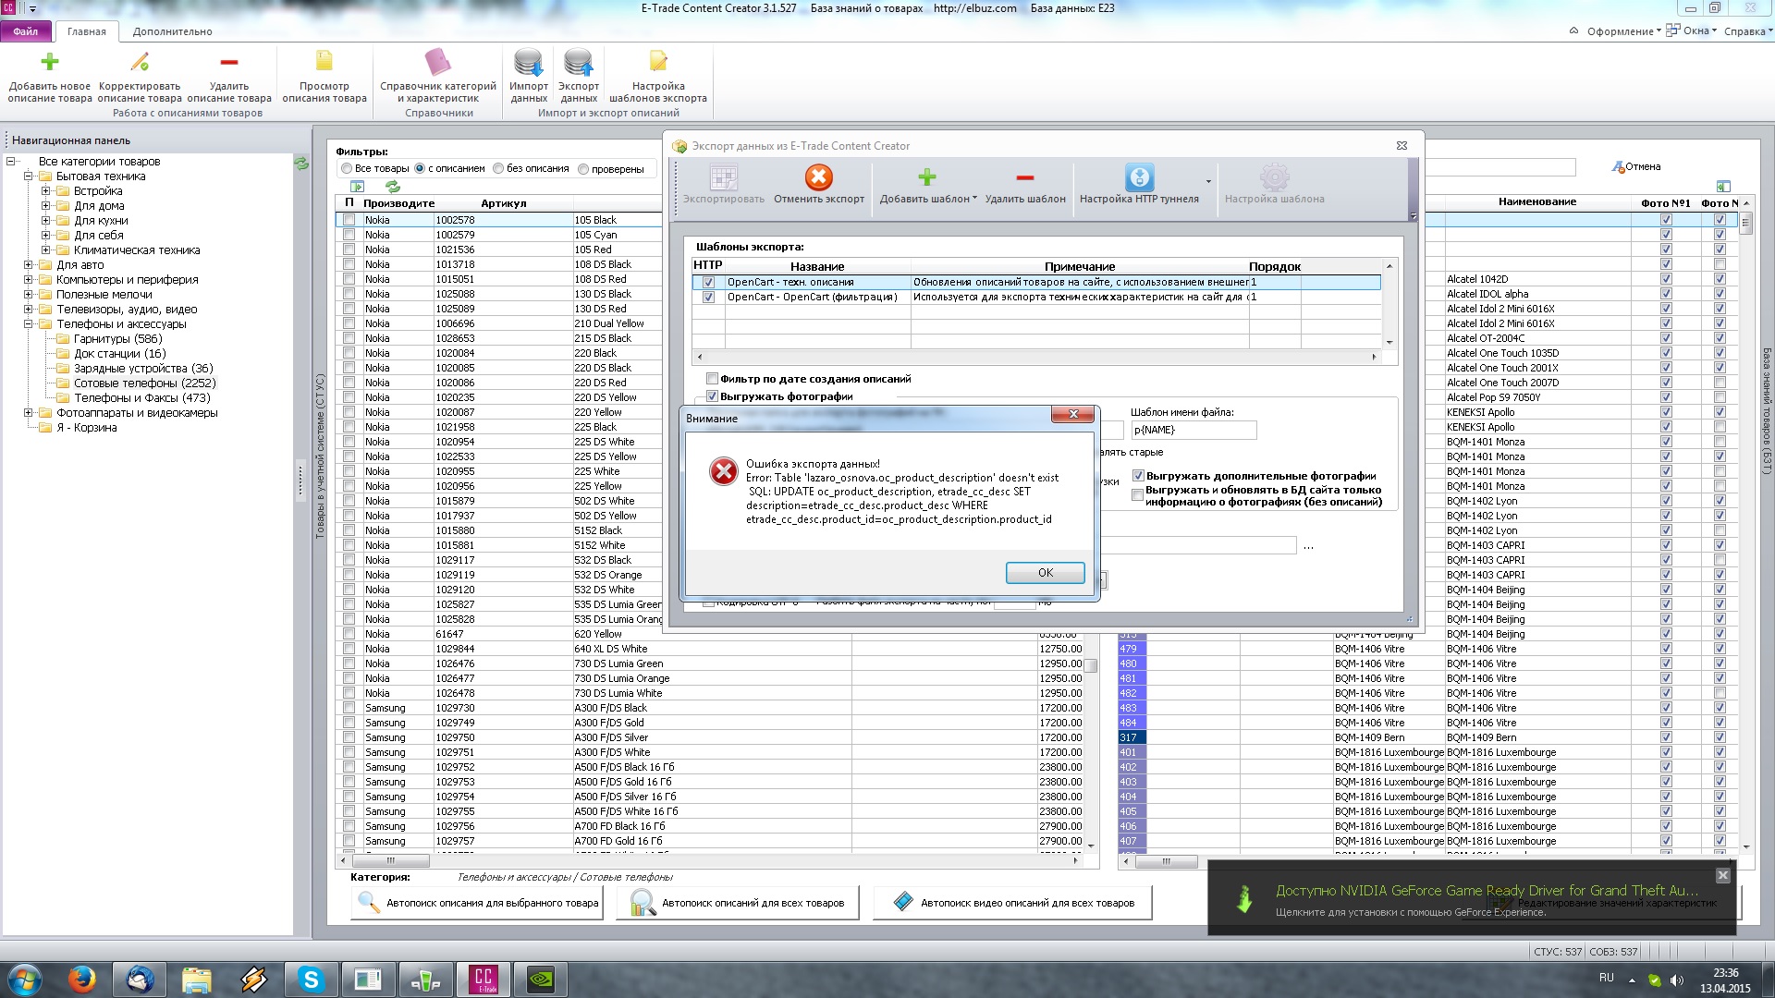The image size is (1775, 998).
Task: Open Настройка шаблонов экспорта icon
Action: (658, 62)
